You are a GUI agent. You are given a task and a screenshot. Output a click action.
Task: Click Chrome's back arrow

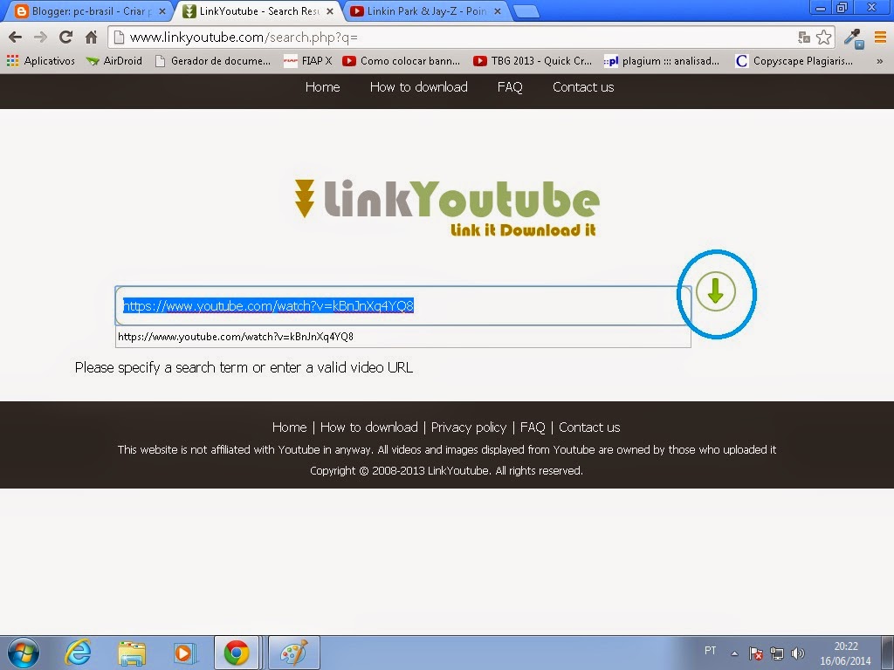click(x=16, y=37)
